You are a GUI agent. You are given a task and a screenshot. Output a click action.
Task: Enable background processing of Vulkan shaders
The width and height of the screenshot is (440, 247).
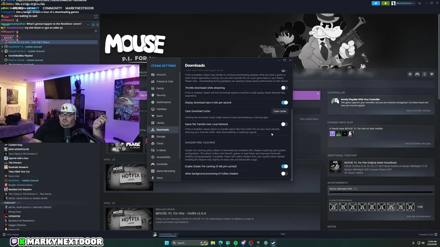tap(284, 174)
